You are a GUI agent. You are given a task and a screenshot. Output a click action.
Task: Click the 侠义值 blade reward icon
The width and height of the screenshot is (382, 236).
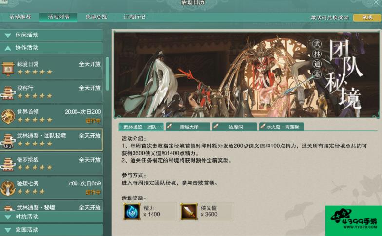click(x=189, y=212)
